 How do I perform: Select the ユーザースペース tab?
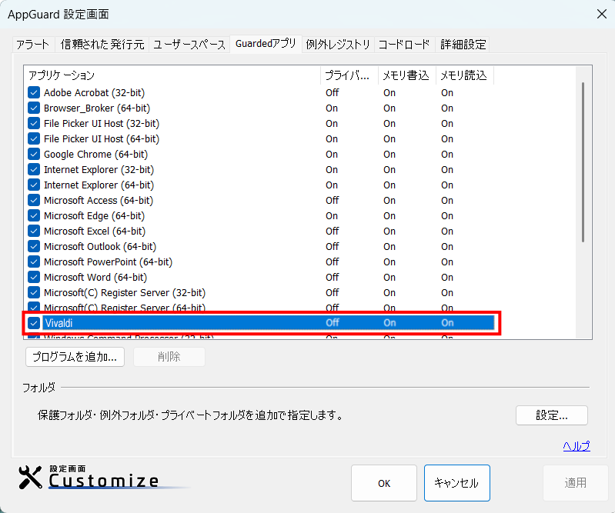(x=189, y=45)
